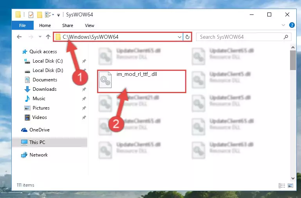Click the Quick access star icon
Image resolution: width=301 pixels, height=198 pixels.
25,52
